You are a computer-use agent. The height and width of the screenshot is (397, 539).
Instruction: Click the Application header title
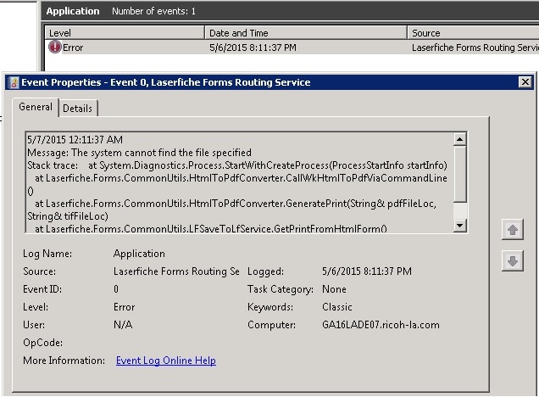coord(73,11)
